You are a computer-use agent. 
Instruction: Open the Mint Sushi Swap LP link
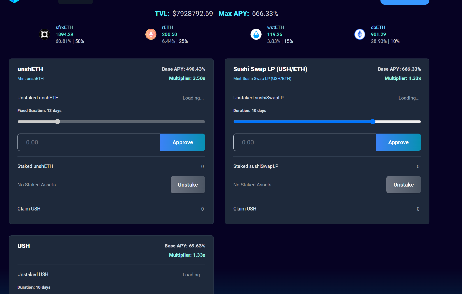point(262,79)
